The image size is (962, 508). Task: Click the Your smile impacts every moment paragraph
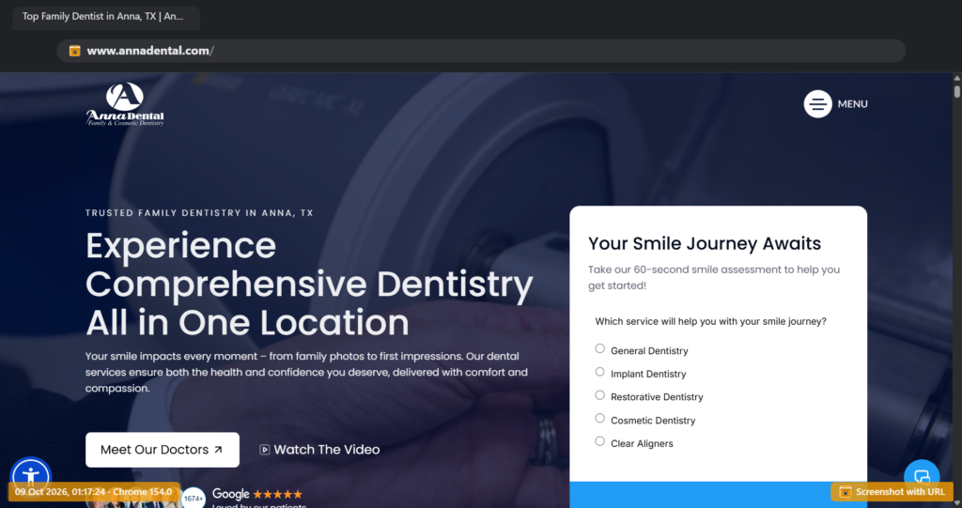point(307,373)
